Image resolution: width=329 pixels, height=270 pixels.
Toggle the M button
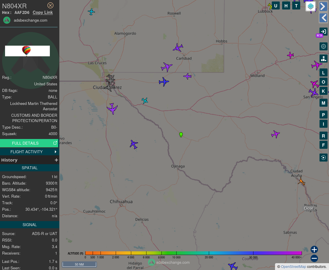(323, 103)
